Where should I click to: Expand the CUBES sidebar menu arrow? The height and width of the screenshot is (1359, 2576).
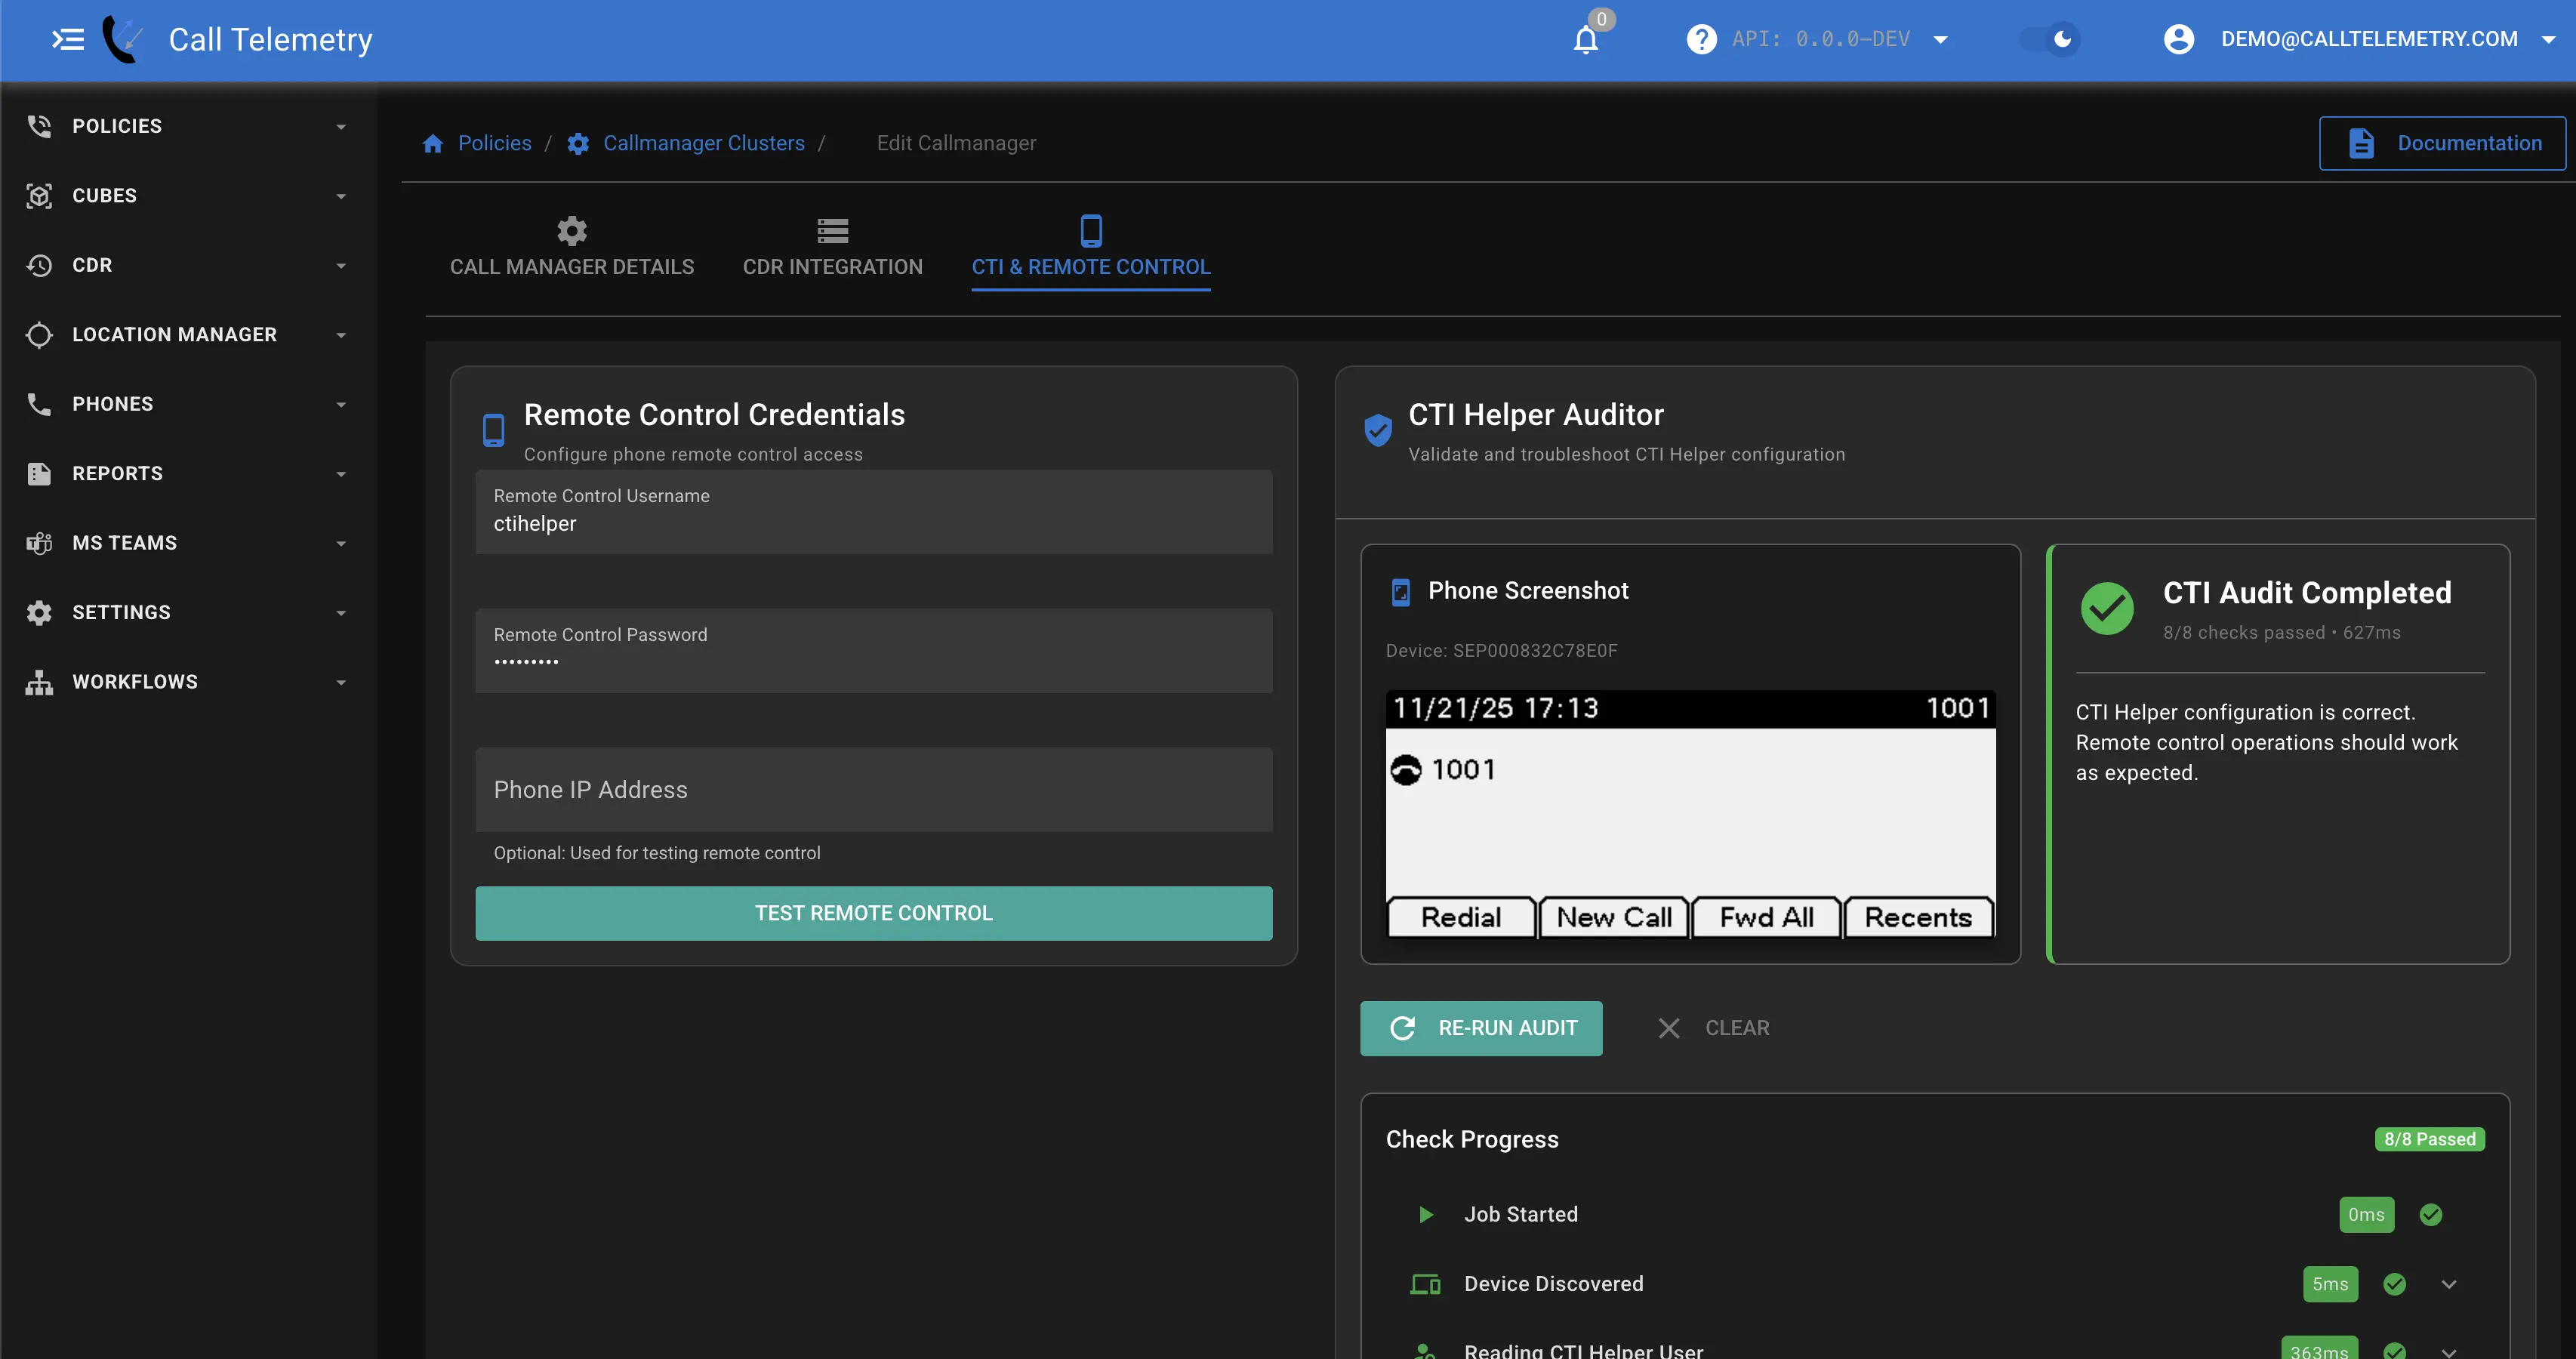pyautogui.click(x=341, y=196)
